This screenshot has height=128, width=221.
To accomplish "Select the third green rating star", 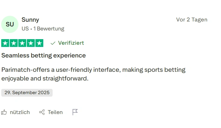I will click(x=22, y=43).
